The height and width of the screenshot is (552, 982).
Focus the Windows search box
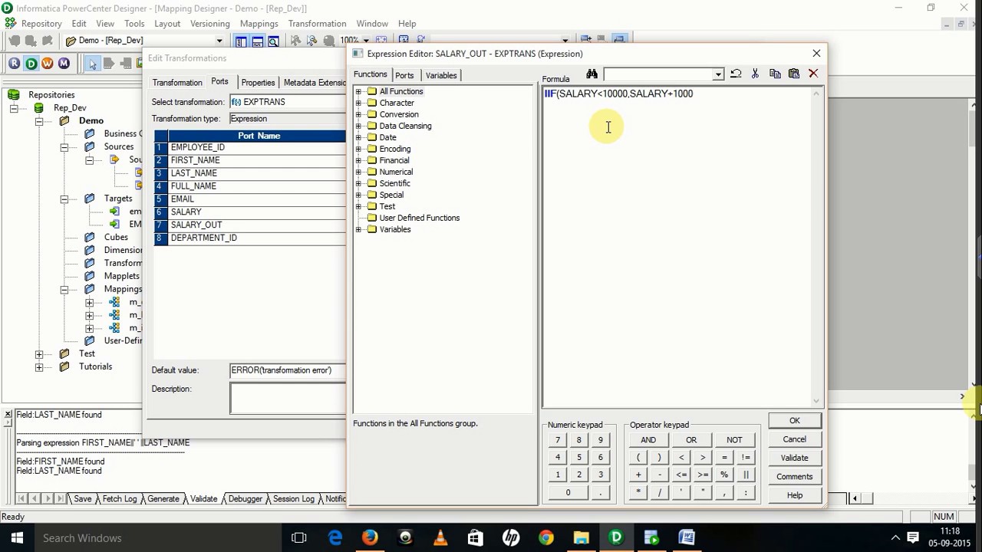159,537
